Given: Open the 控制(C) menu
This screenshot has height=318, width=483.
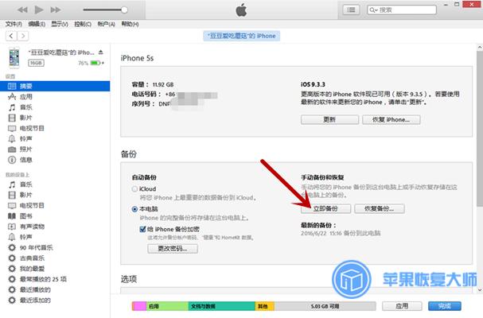Looking at the screenshot, I should tap(83, 24).
